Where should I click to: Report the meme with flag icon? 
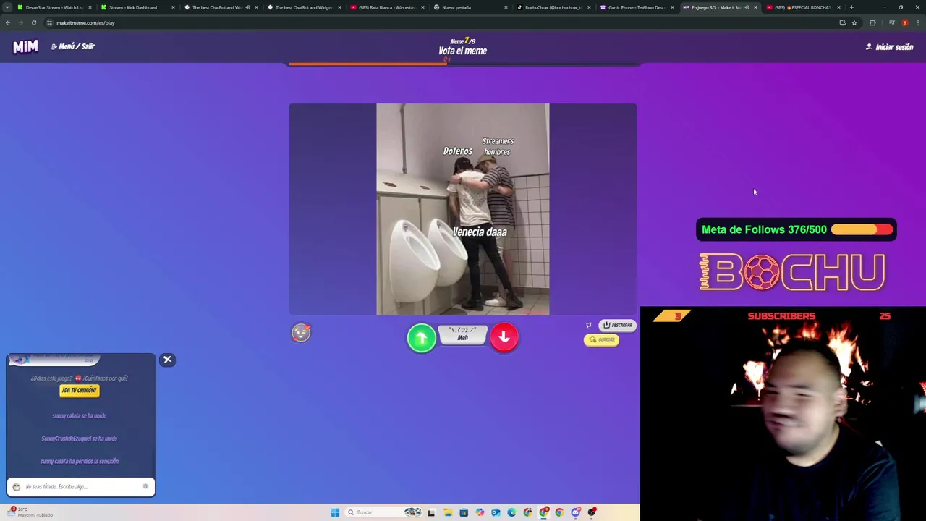589,325
